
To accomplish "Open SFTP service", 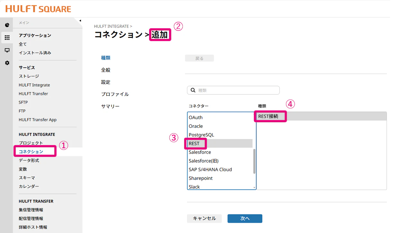I will (x=23, y=102).
